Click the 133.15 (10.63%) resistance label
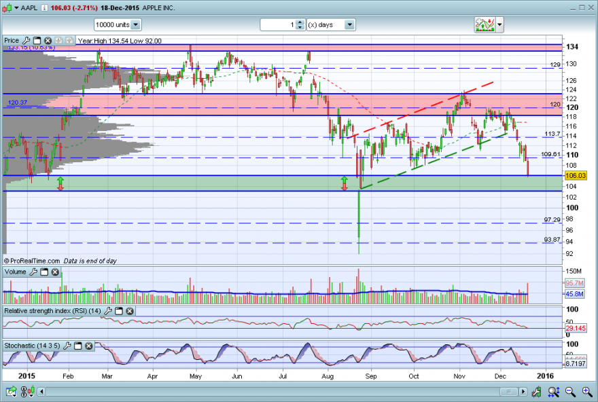The image size is (598, 402). click(x=31, y=48)
